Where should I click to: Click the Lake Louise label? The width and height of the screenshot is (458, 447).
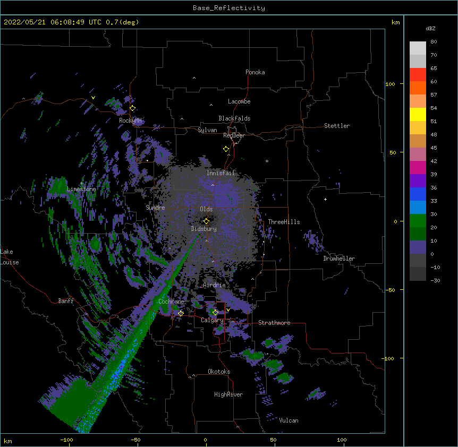[x=10, y=257]
